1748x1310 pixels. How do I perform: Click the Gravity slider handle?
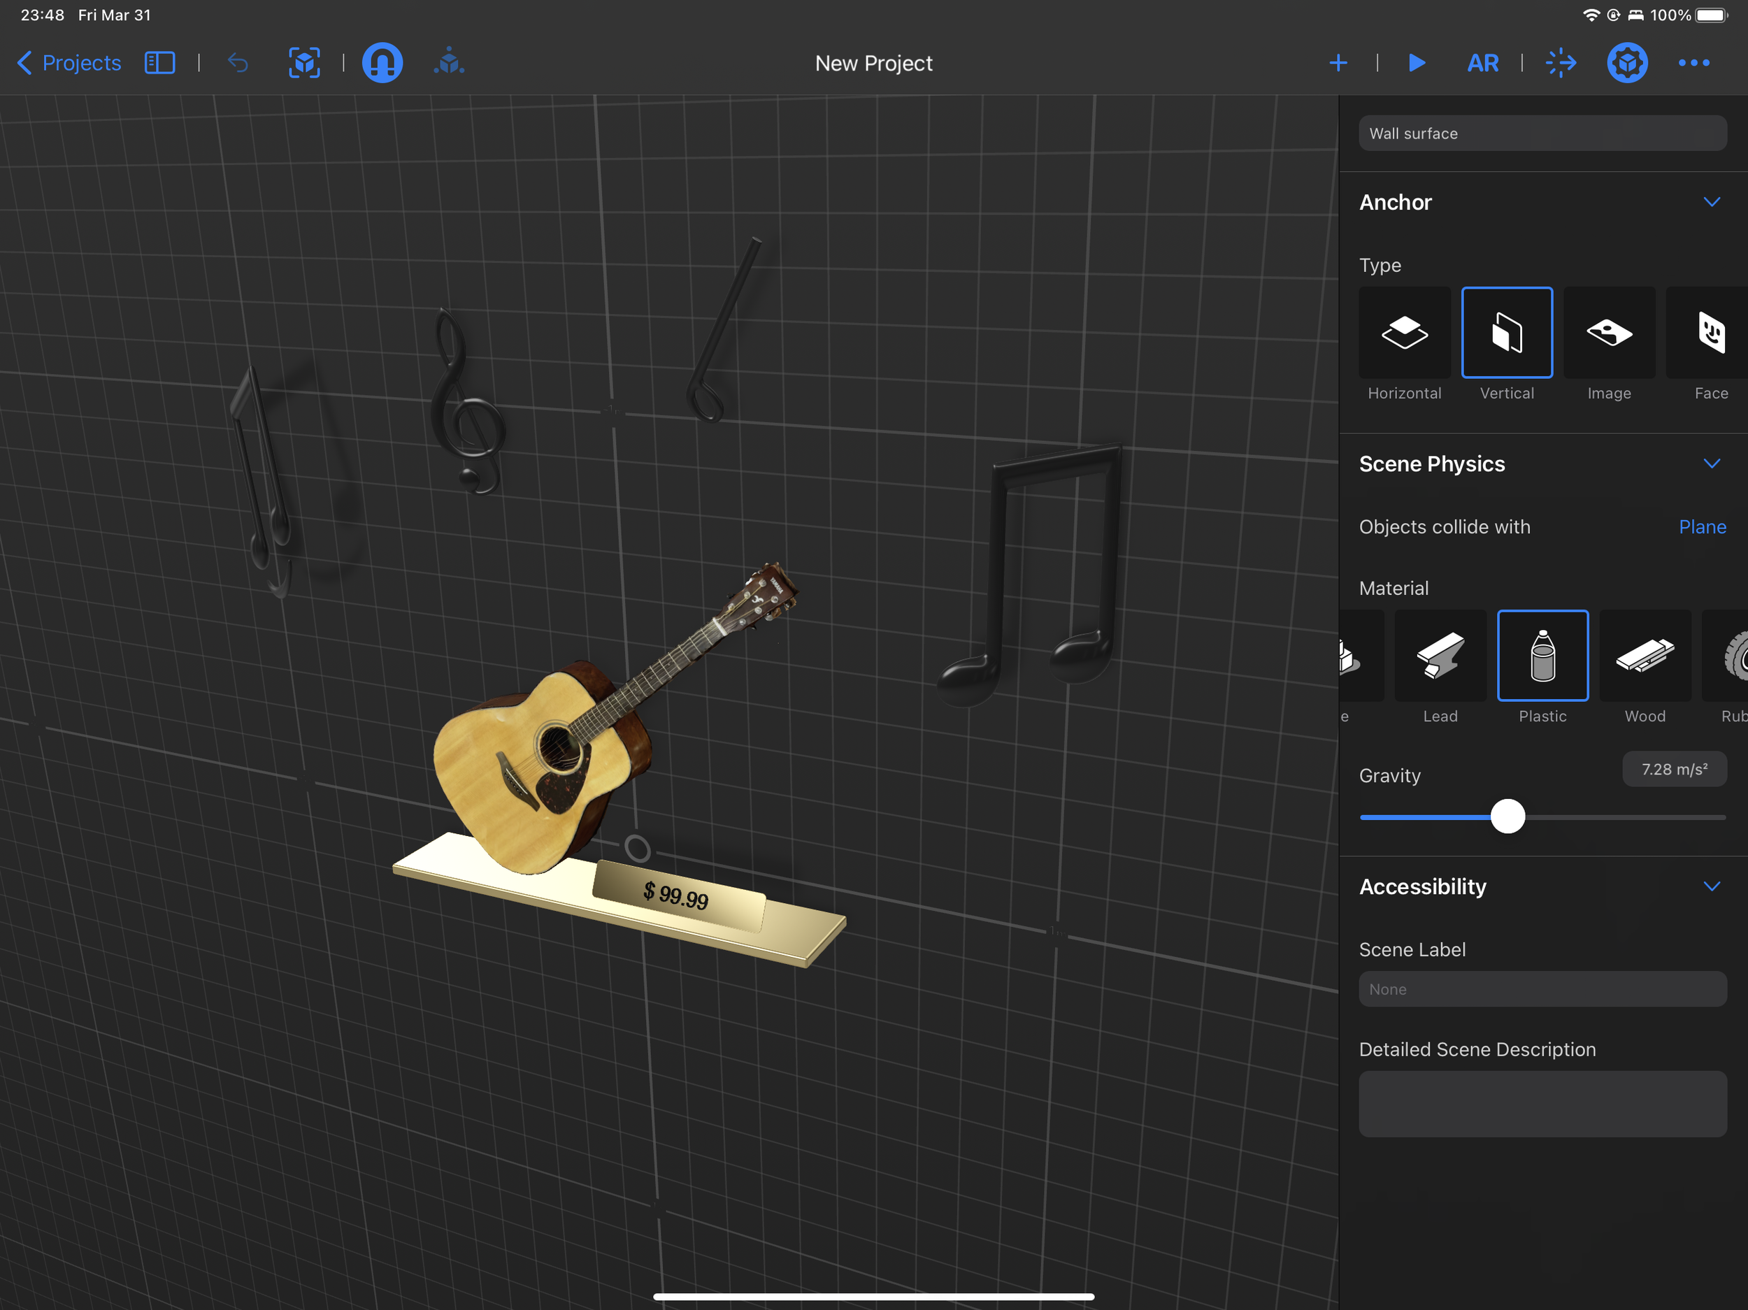click(x=1507, y=816)
